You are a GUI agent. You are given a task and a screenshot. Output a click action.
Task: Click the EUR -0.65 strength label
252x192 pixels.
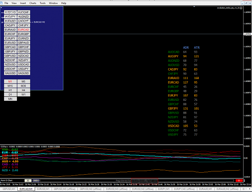10,152
